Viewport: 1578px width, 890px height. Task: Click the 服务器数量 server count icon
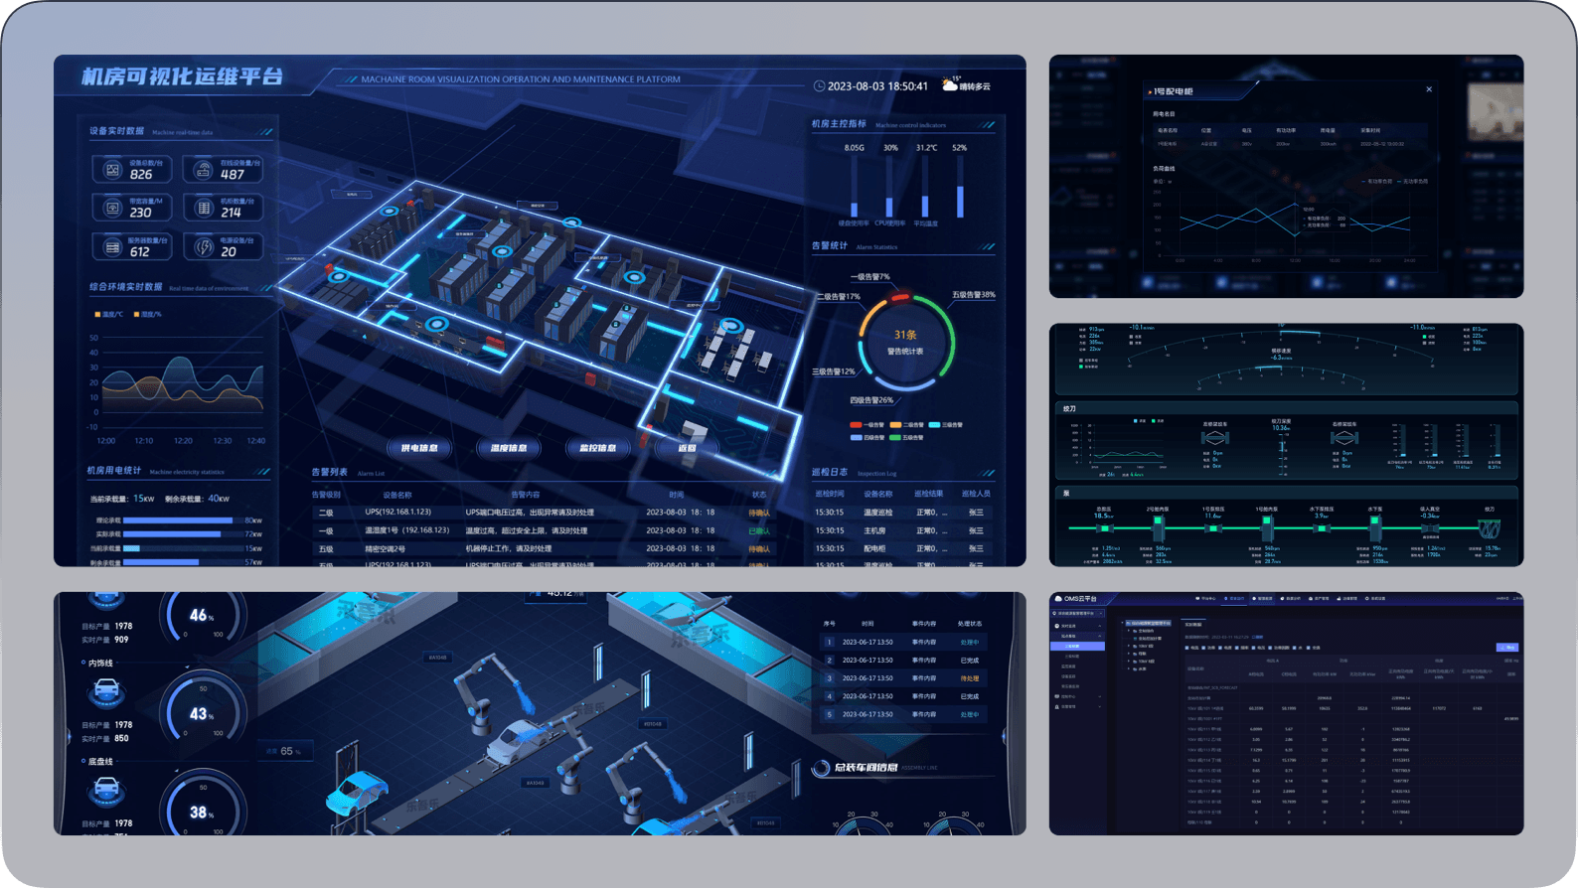[x=113, y=247]
